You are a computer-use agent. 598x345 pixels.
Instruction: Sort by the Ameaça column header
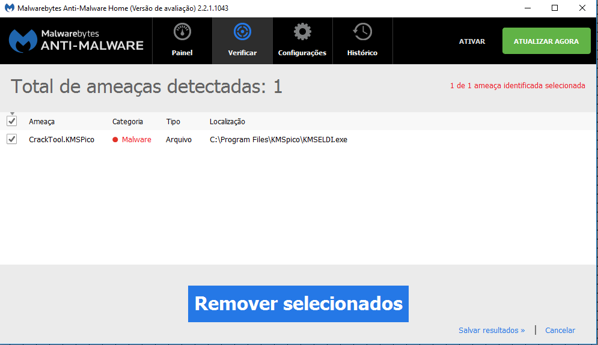point(41,121)
